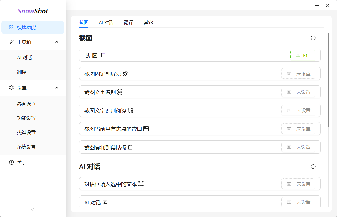The width and height of the screenshot is (337, 217).
Task: Open the 关于 page in sidebar
Action: [22, 163]
